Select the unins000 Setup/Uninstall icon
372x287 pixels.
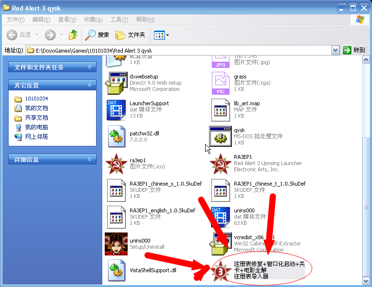(116, 244)
